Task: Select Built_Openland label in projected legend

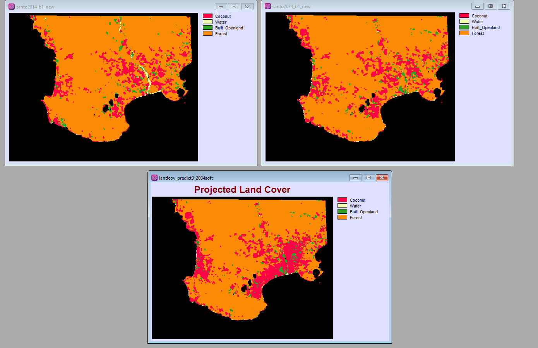Action: point(364,212)
